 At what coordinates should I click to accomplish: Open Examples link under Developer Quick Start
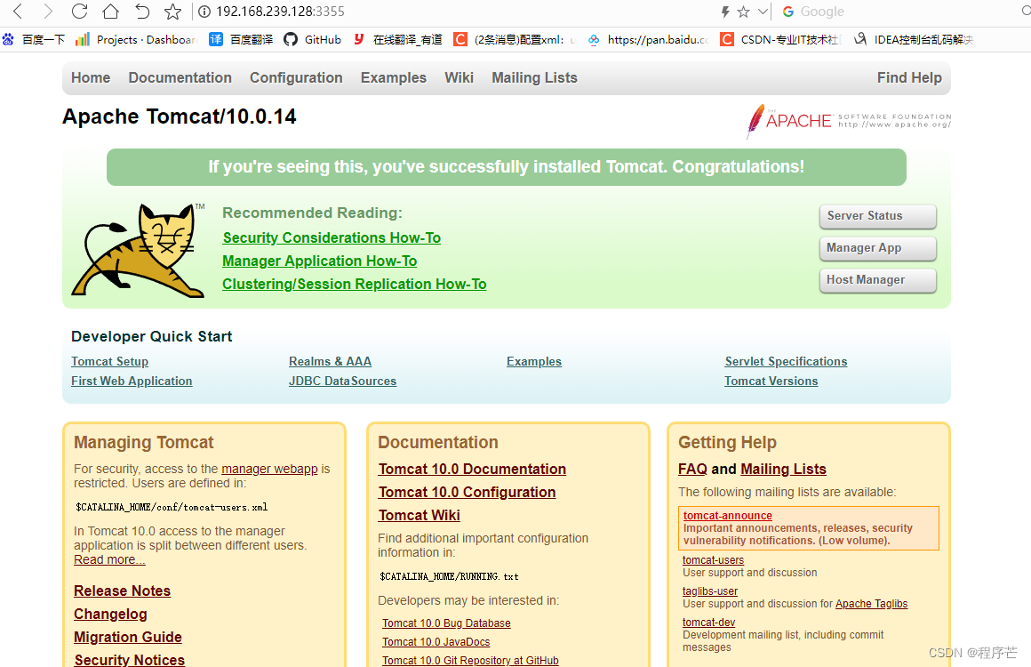[x=534, y=361]
